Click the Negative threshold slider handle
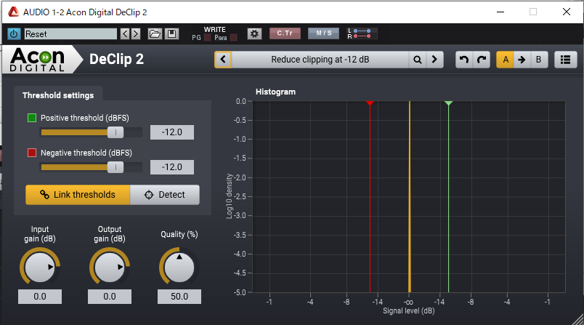The width and height of the screenshot is (584, 325). [115, 167]
